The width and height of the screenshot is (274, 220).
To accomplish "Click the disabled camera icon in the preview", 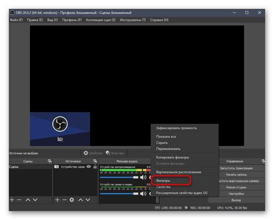I will pos(60,139).
